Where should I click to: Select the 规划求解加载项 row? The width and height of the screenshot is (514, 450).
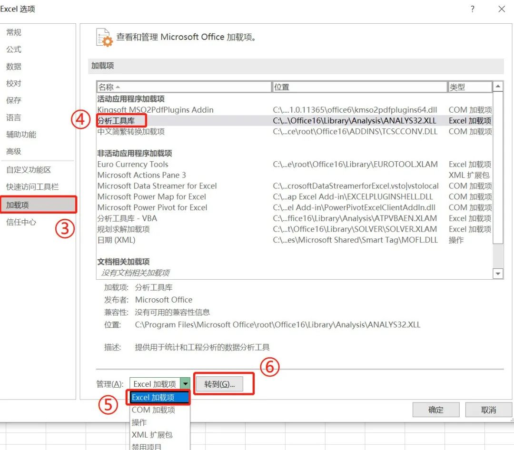click(x=295, y=229)
